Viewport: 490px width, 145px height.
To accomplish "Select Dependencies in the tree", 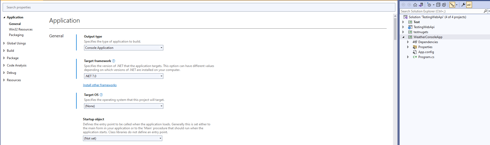I will pos(428,42).
